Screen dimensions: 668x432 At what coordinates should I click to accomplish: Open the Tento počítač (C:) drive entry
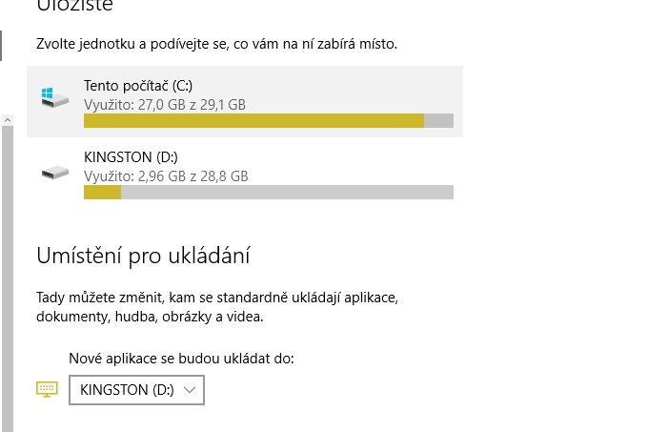click(246, 101)
